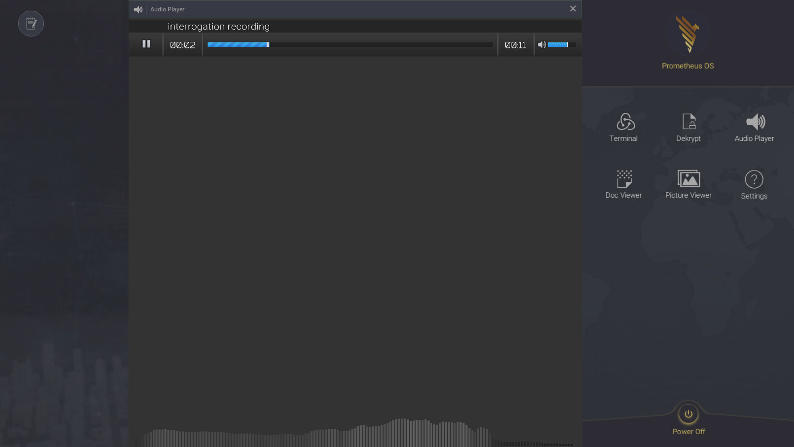This screenshot has width=794, height=447.
Task: Click the speaker icon in the Audio Player titlebar
Action: [138, 9]
